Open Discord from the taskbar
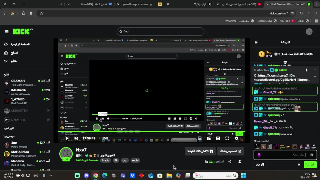The height and width of the screenshot is (180, 320). click(x=86, y=175)
